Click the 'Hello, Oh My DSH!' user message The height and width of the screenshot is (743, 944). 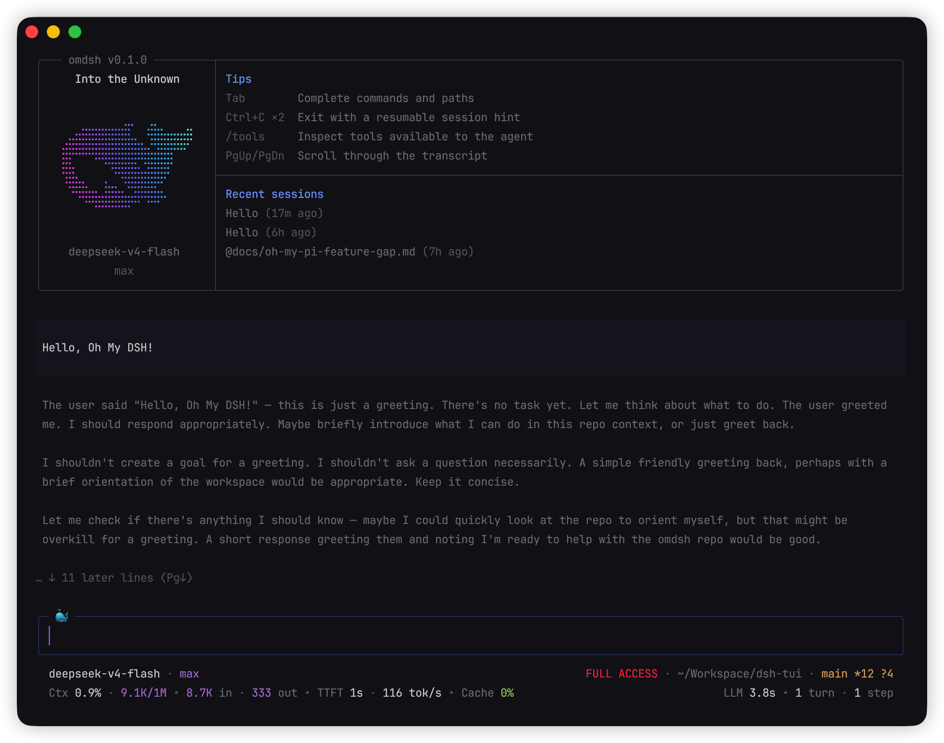point(98,348)
